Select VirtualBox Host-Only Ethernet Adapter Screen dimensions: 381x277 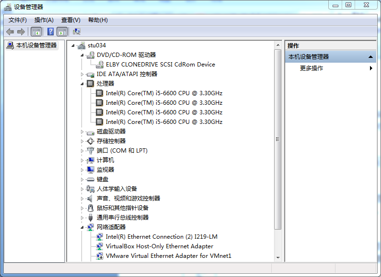tap(160, 246)
